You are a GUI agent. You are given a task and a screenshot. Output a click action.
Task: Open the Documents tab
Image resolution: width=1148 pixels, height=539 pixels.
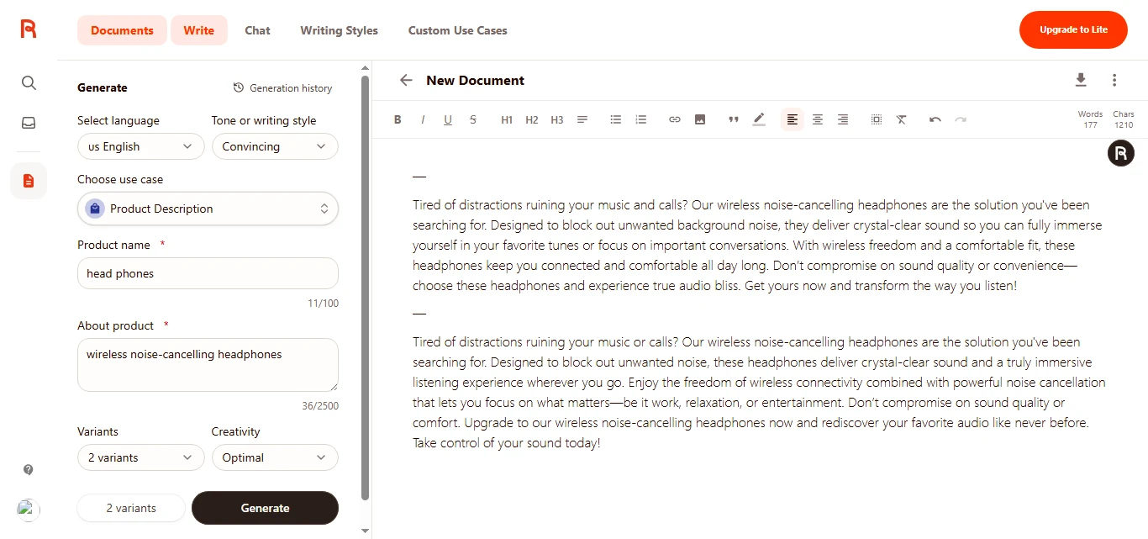point(122,30)
